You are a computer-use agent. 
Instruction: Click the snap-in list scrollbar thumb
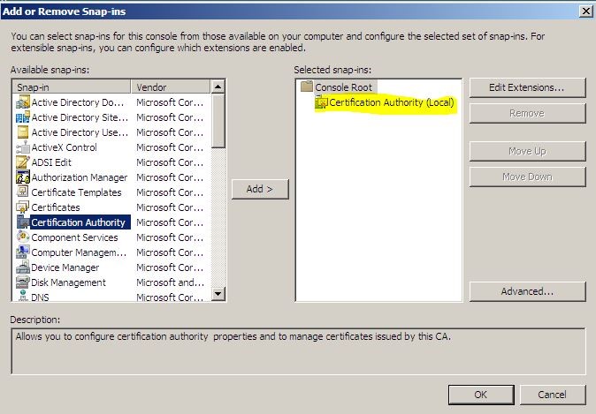218,121
